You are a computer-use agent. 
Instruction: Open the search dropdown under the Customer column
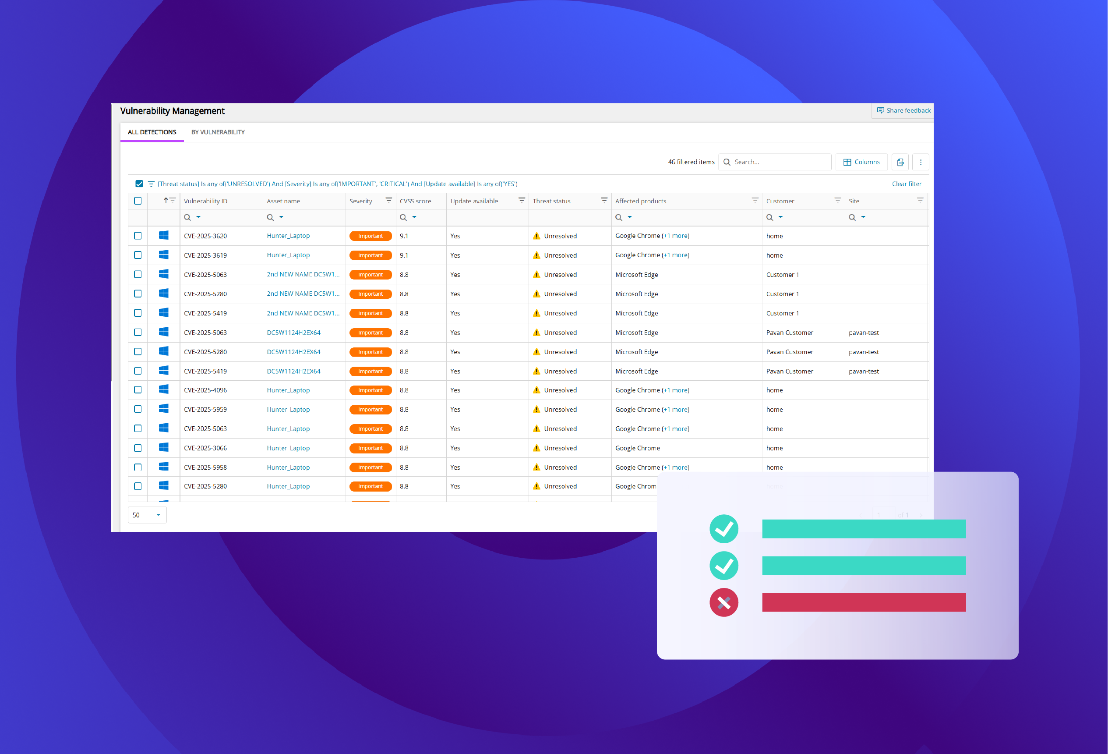[774, 217]
